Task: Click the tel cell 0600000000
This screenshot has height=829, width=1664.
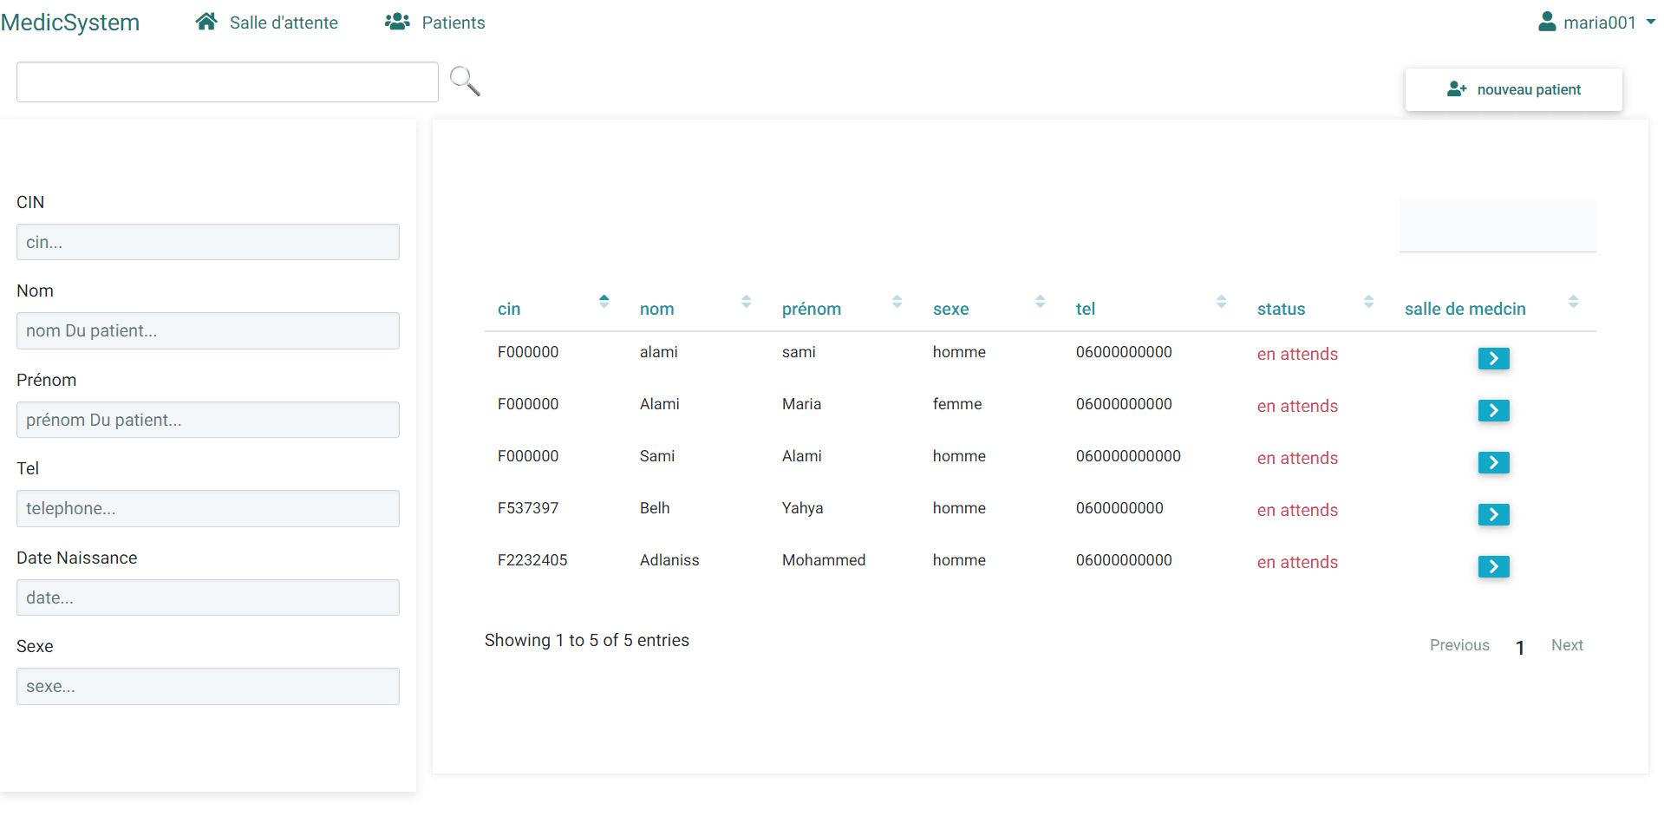Action: tap(1119, 508)
